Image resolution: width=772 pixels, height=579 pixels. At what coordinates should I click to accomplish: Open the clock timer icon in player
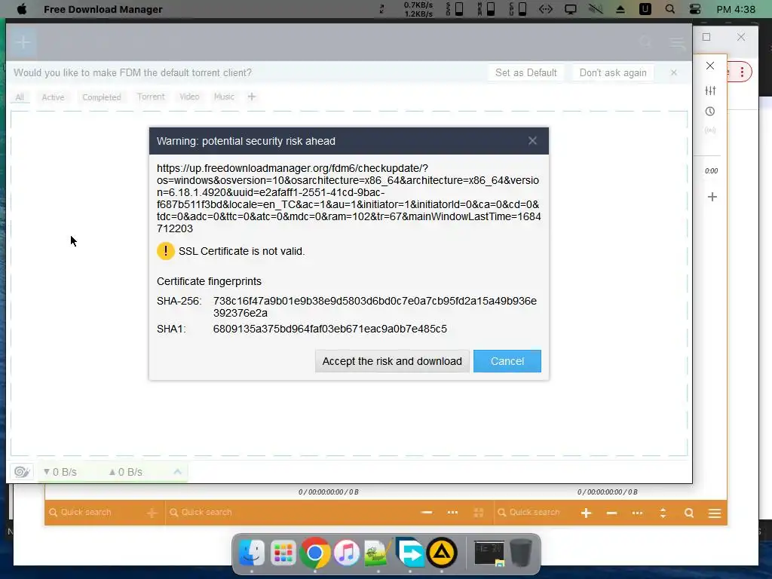click(x=710, y=112)
